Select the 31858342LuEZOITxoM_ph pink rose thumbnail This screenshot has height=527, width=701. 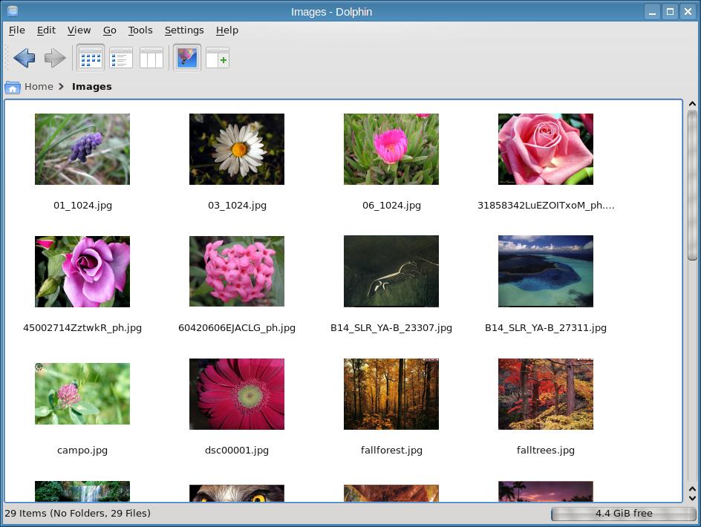click(546, 149)
